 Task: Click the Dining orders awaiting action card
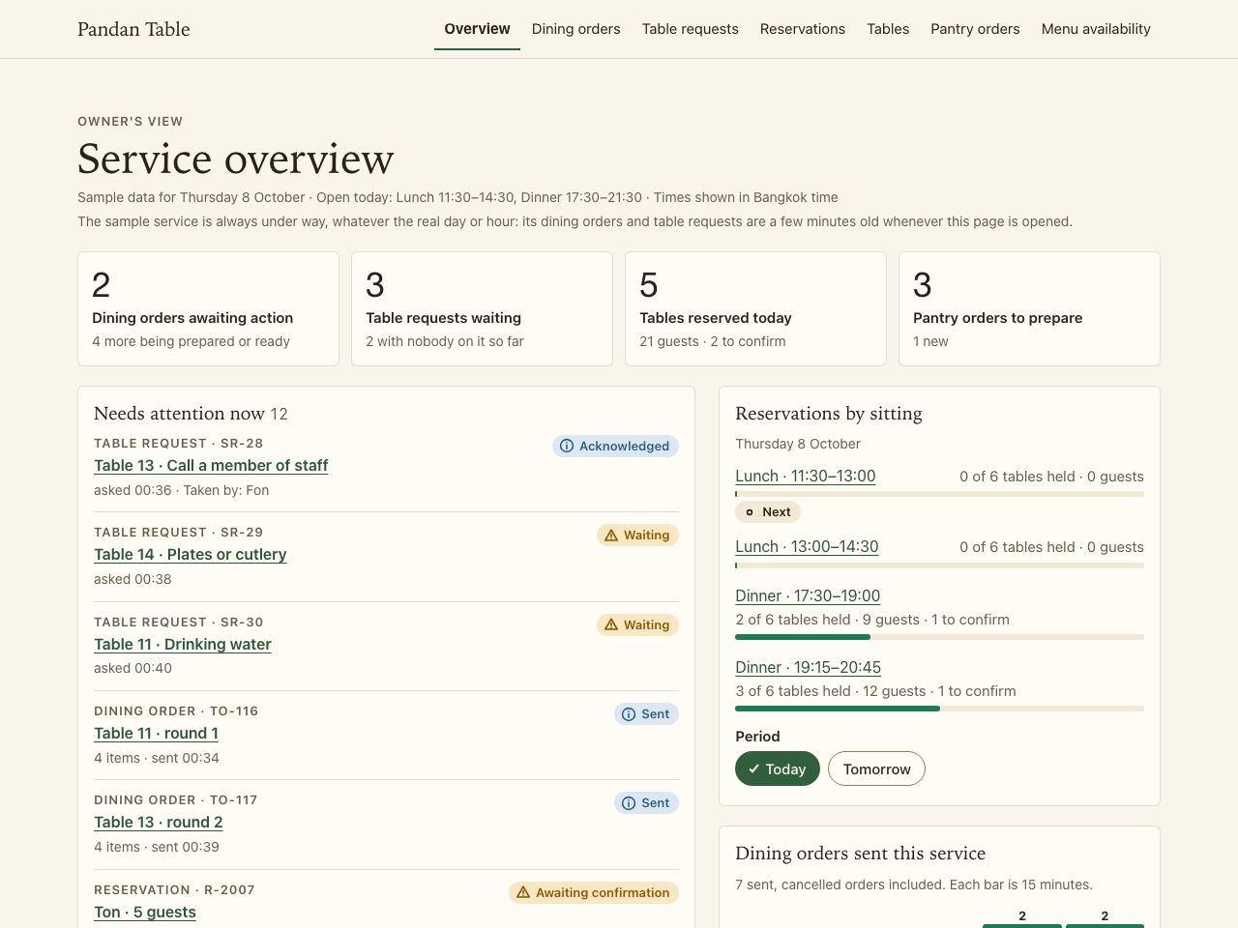click(x=208, y=309)
